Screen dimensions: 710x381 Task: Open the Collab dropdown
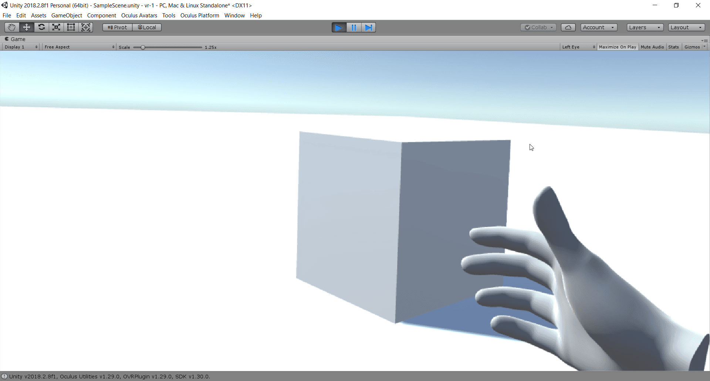click(538, 27)
